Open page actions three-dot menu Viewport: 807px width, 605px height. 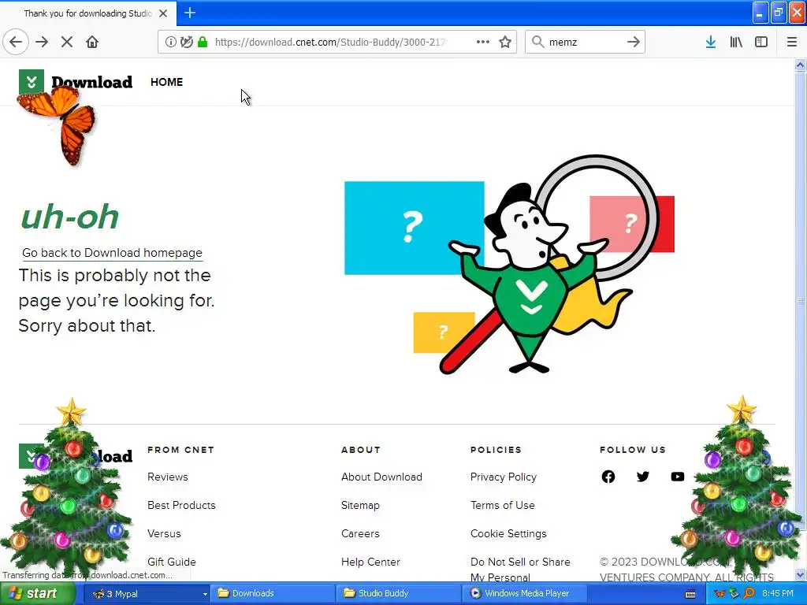click(x=483, y=42)
